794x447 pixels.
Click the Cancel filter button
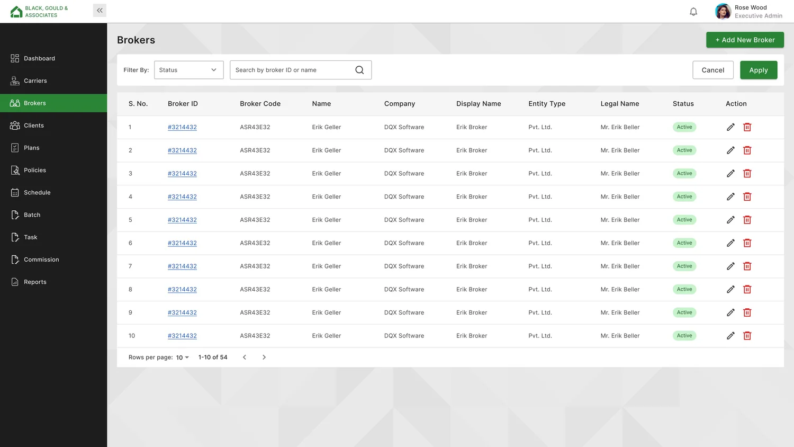[x=713, y=70]
